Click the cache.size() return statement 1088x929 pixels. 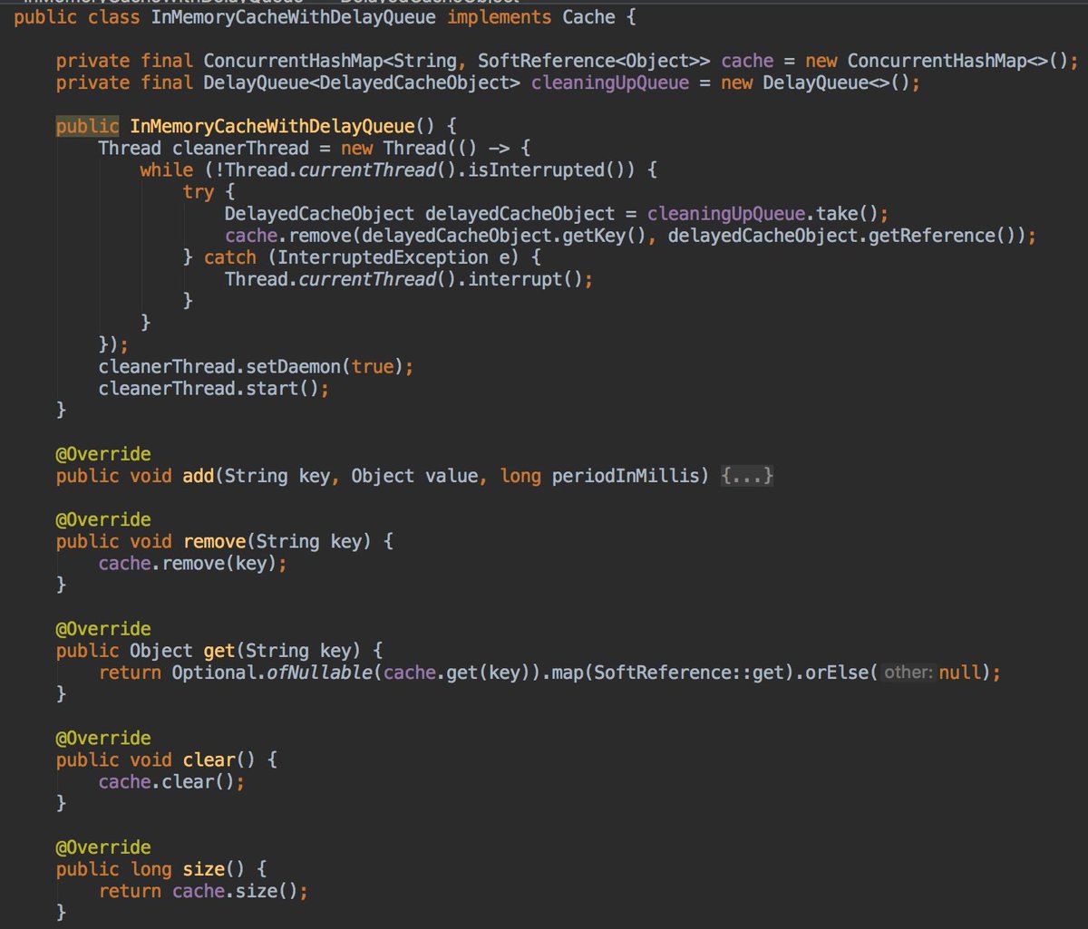(203, 891)
